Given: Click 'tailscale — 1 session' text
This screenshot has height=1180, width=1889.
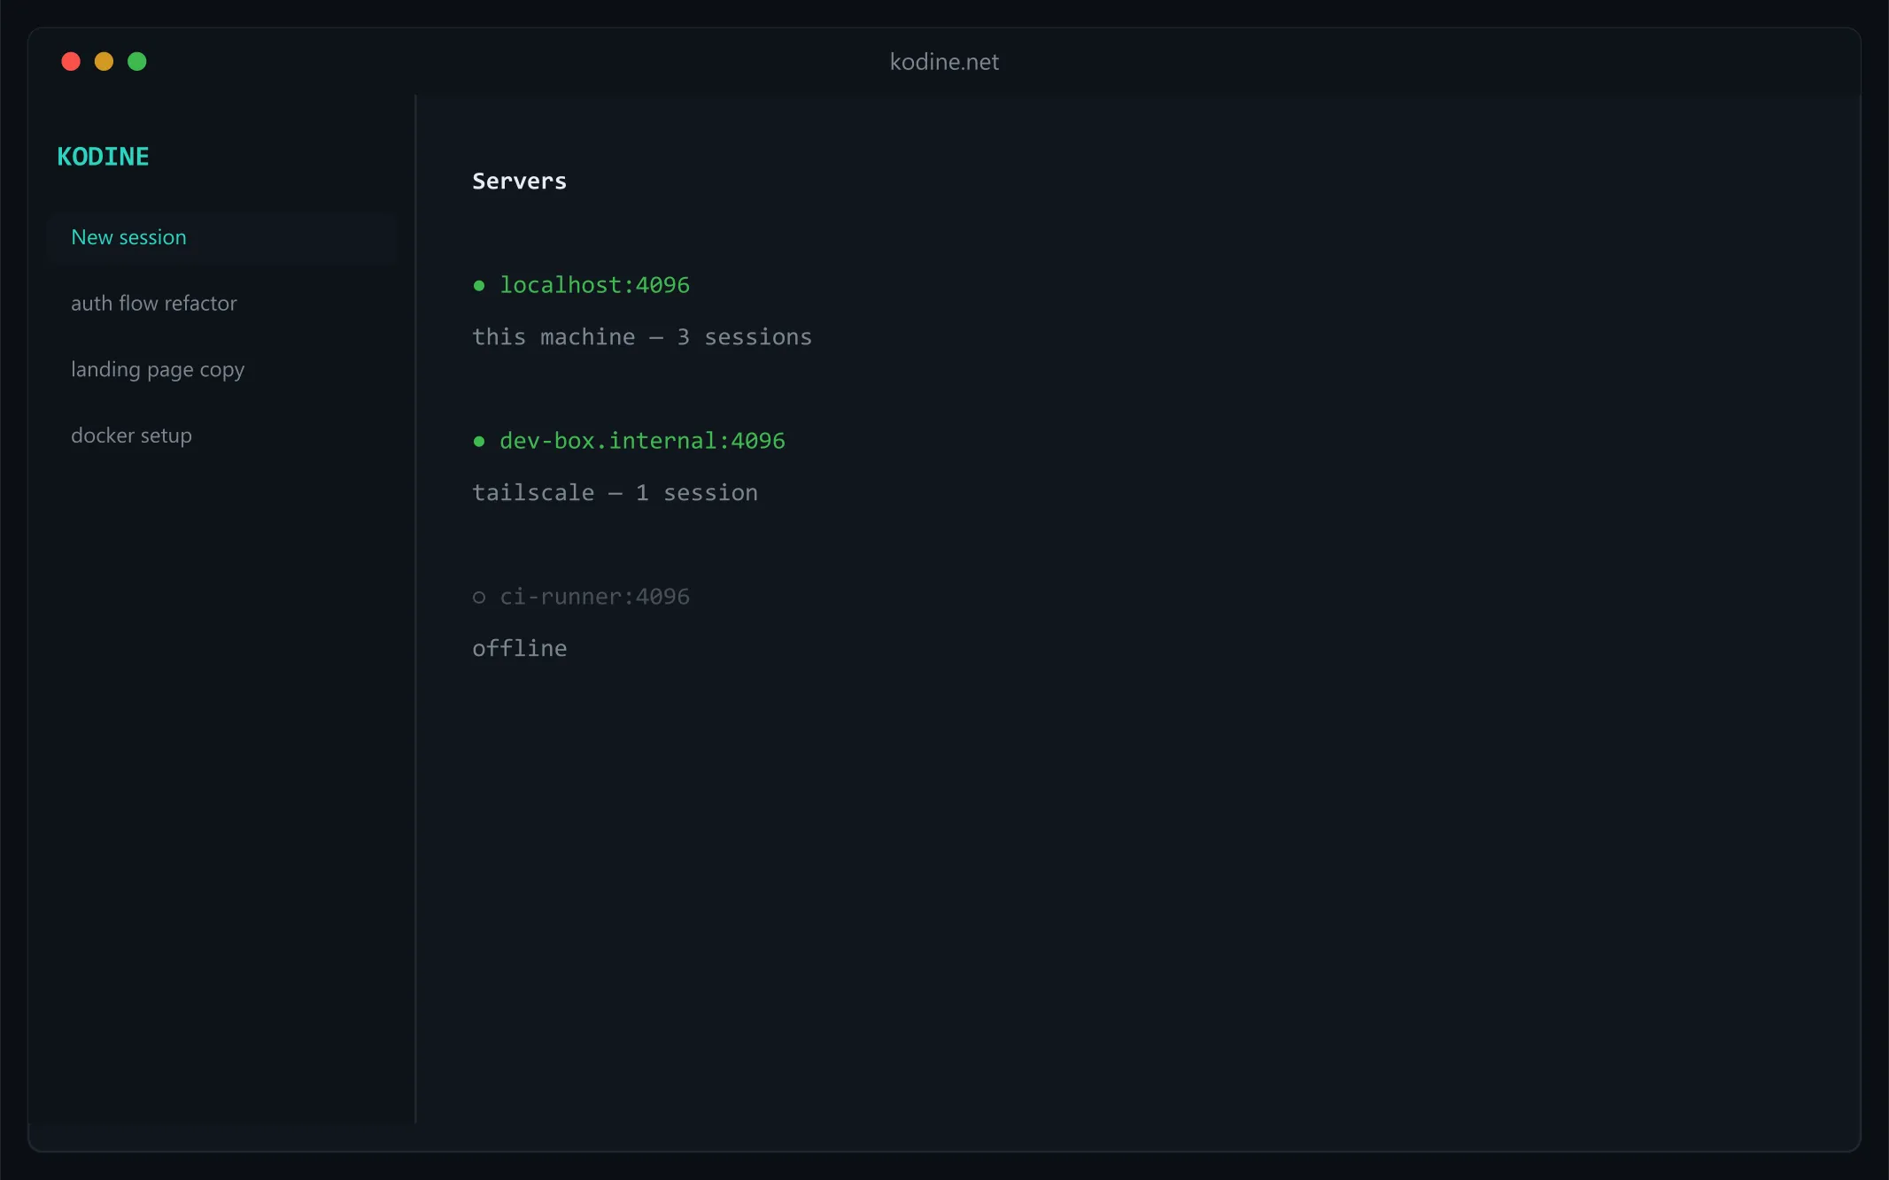Looking at the screenshot, I should (615, 493).
